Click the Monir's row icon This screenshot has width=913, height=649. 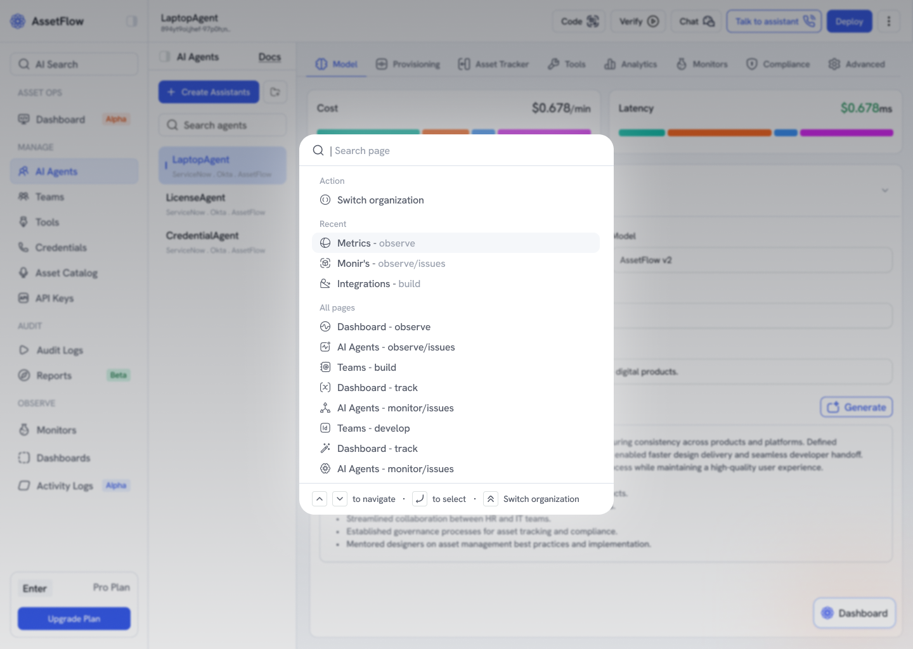[325, 263]
